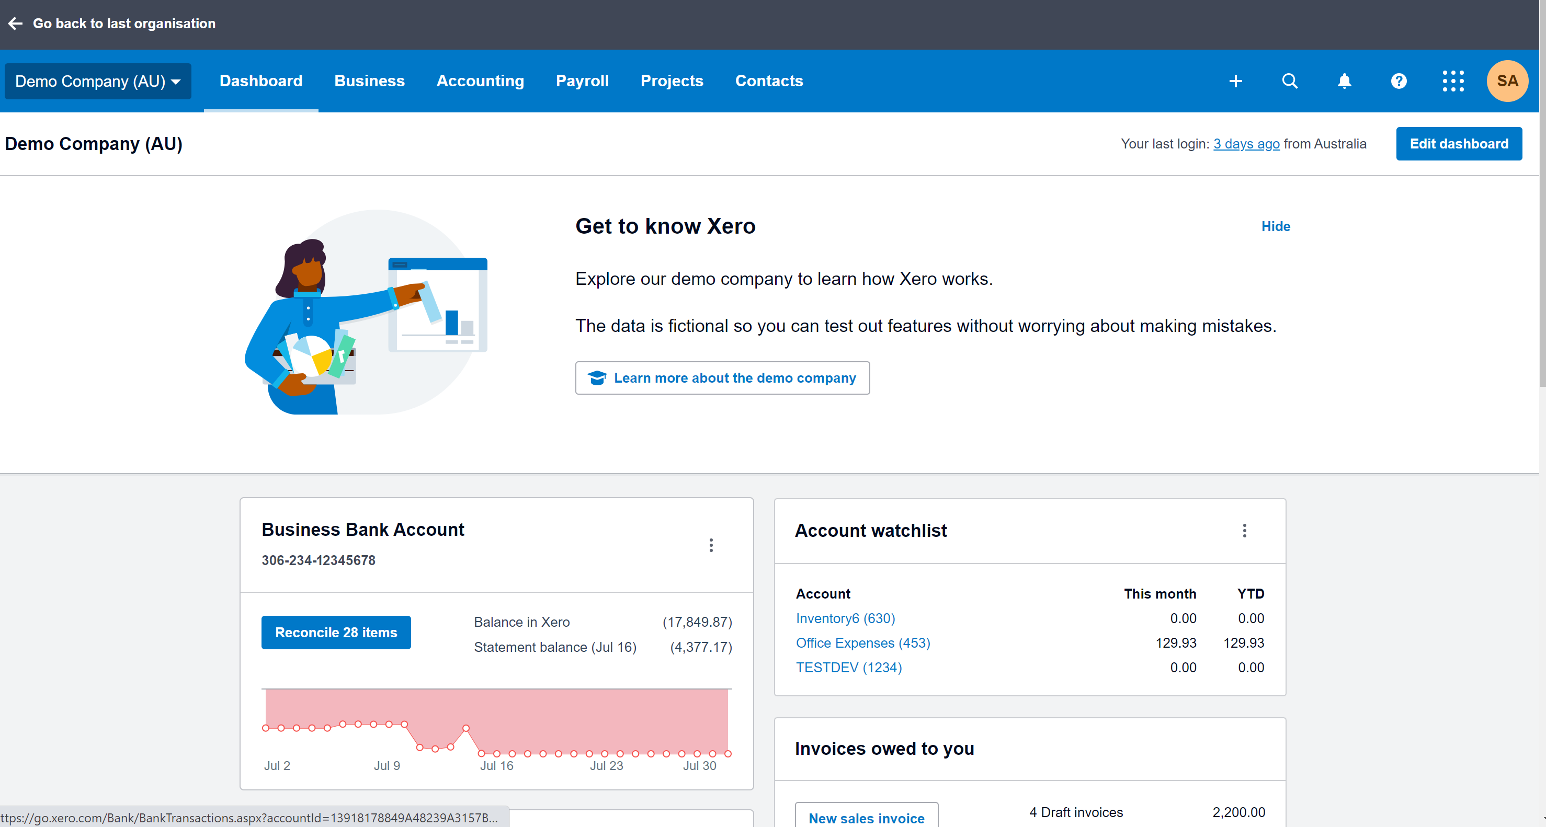Click the Account watchlist heading
The height and width of the screenshot is (827, 1546).
coord(871,530)
